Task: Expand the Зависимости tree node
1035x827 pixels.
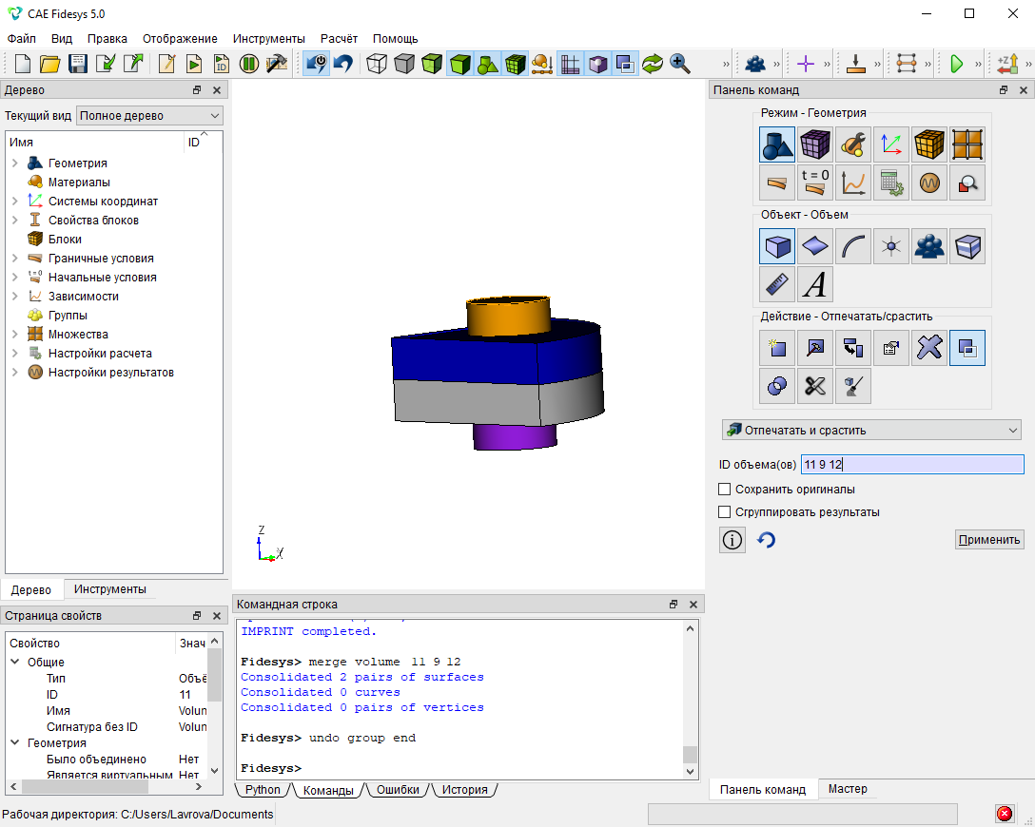Action: pyautogui.click(x=14, y=297)
